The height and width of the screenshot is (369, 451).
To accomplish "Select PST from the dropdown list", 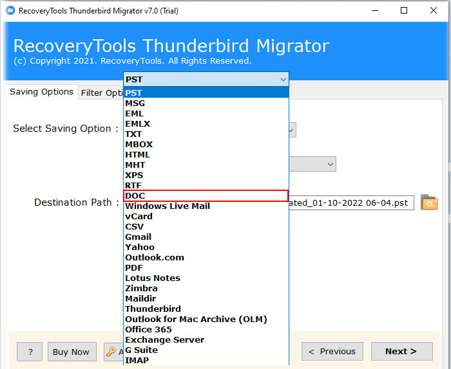I will (206, 93).
